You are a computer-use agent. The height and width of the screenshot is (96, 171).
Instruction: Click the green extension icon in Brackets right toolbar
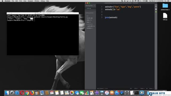click(x=156, y=12)
